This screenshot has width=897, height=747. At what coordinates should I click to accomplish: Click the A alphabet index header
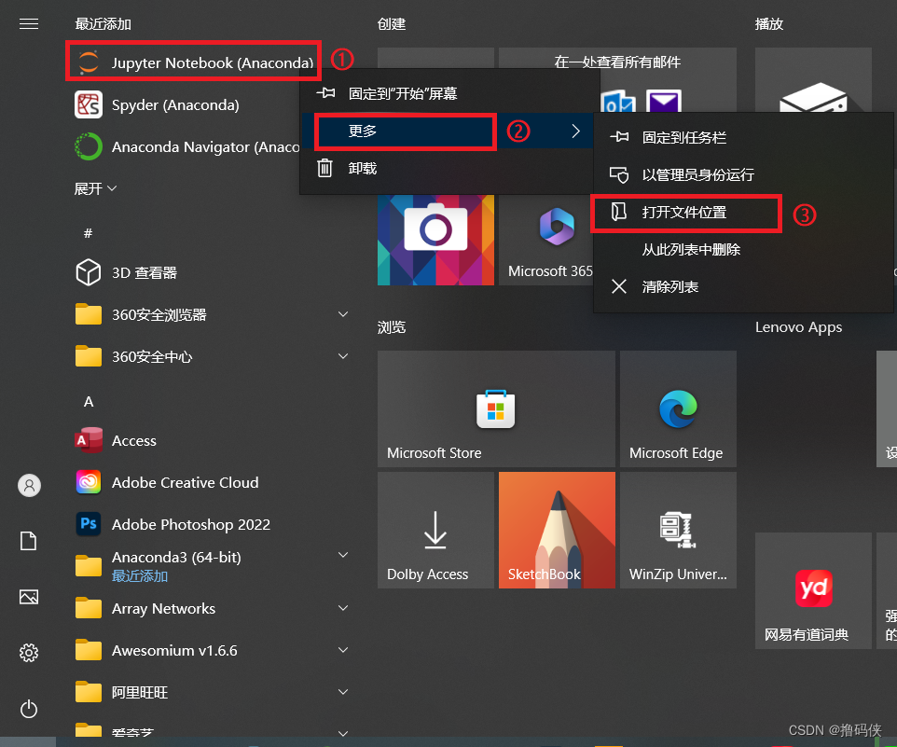click(88, 402)
